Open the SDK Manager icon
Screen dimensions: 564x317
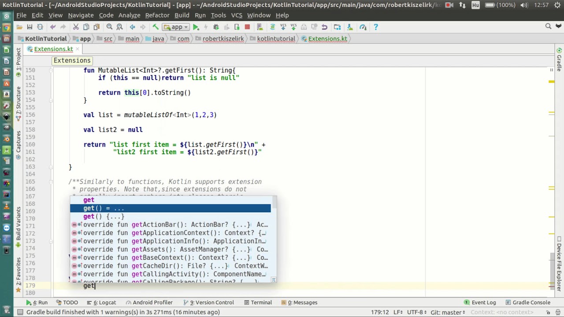tap(350, 27)
